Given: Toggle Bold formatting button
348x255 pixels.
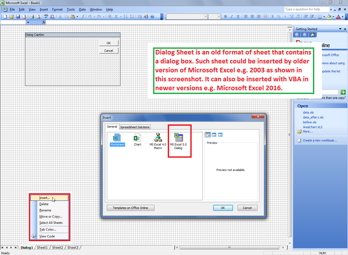Looking at the screenshot, I should 225,17.
